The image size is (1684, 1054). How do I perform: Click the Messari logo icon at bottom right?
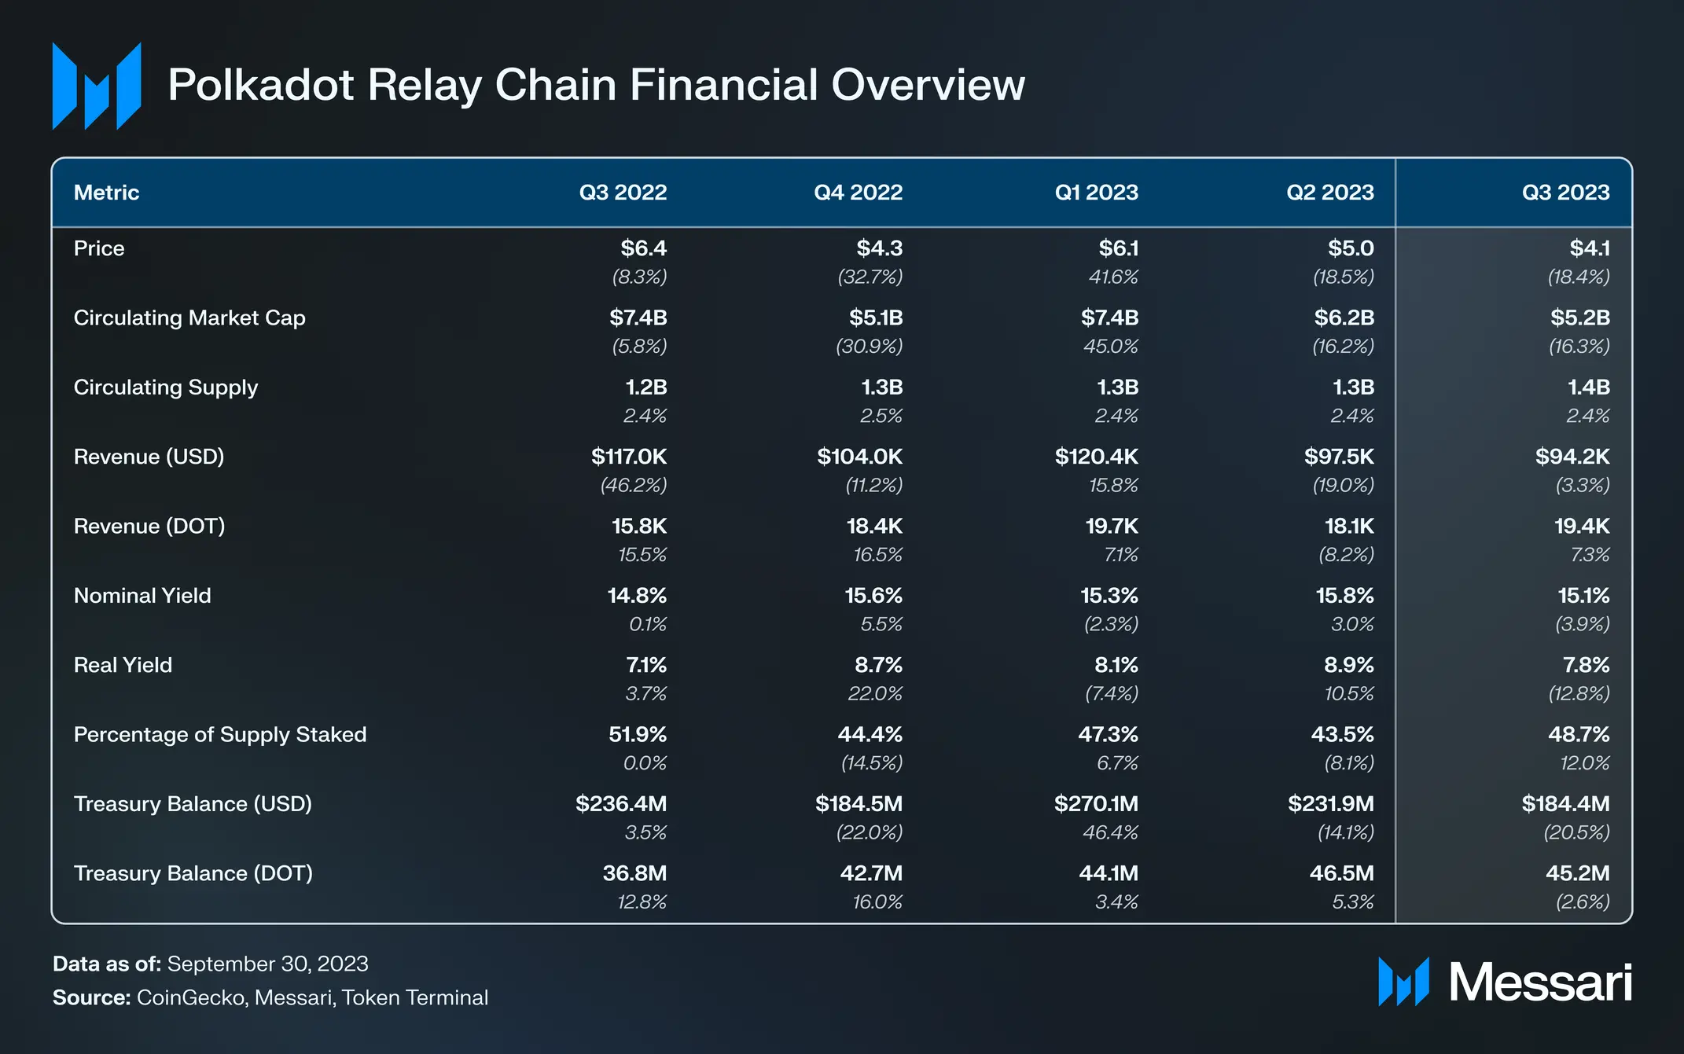(1403, 982)
